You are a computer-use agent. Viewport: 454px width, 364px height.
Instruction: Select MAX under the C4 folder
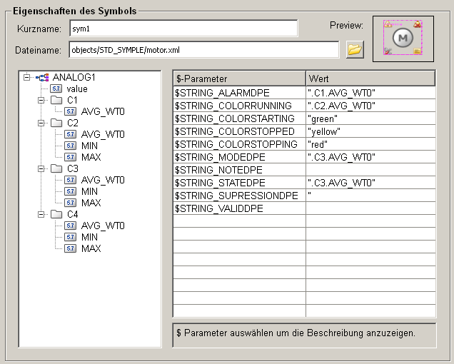coord(91,248)
